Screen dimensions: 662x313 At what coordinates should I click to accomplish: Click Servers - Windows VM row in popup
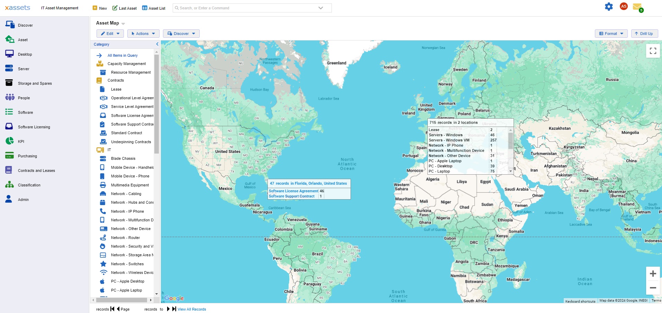coord(463,140)
